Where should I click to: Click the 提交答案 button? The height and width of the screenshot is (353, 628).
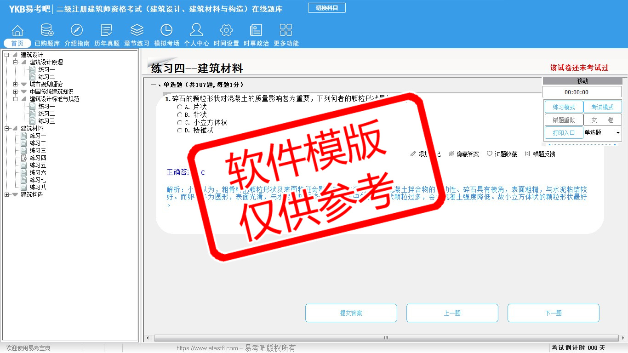[351, 313]
